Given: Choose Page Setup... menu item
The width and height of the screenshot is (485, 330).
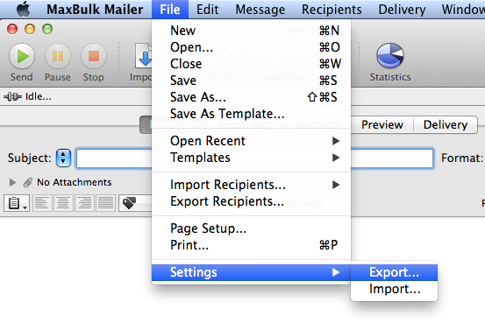Looking at the screenshot, I should pos(251,228).
